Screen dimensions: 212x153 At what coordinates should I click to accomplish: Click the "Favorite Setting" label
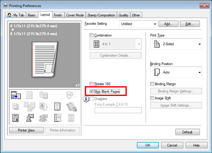[x=96, y=24]
